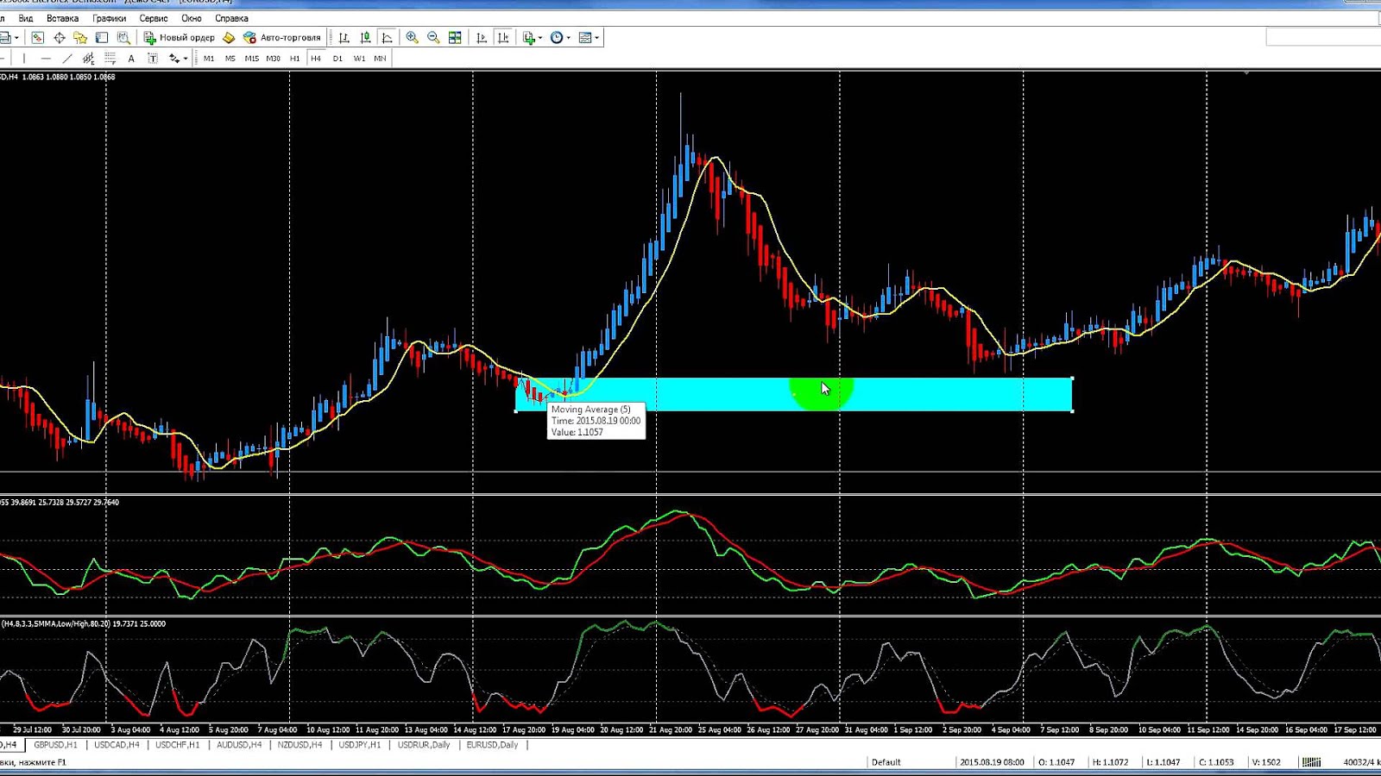The width and height of the screenshot is (1381, 776).
Task: Open the Сервис menu
Action: click(x=152, y=18)
